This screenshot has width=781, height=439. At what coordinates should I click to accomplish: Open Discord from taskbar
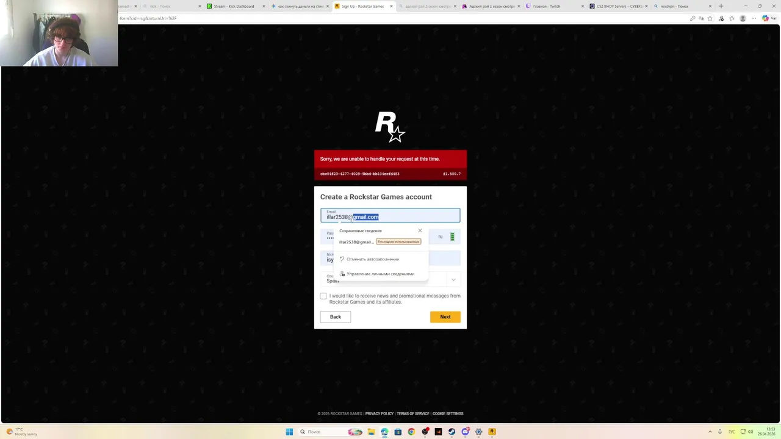(465, 432)
